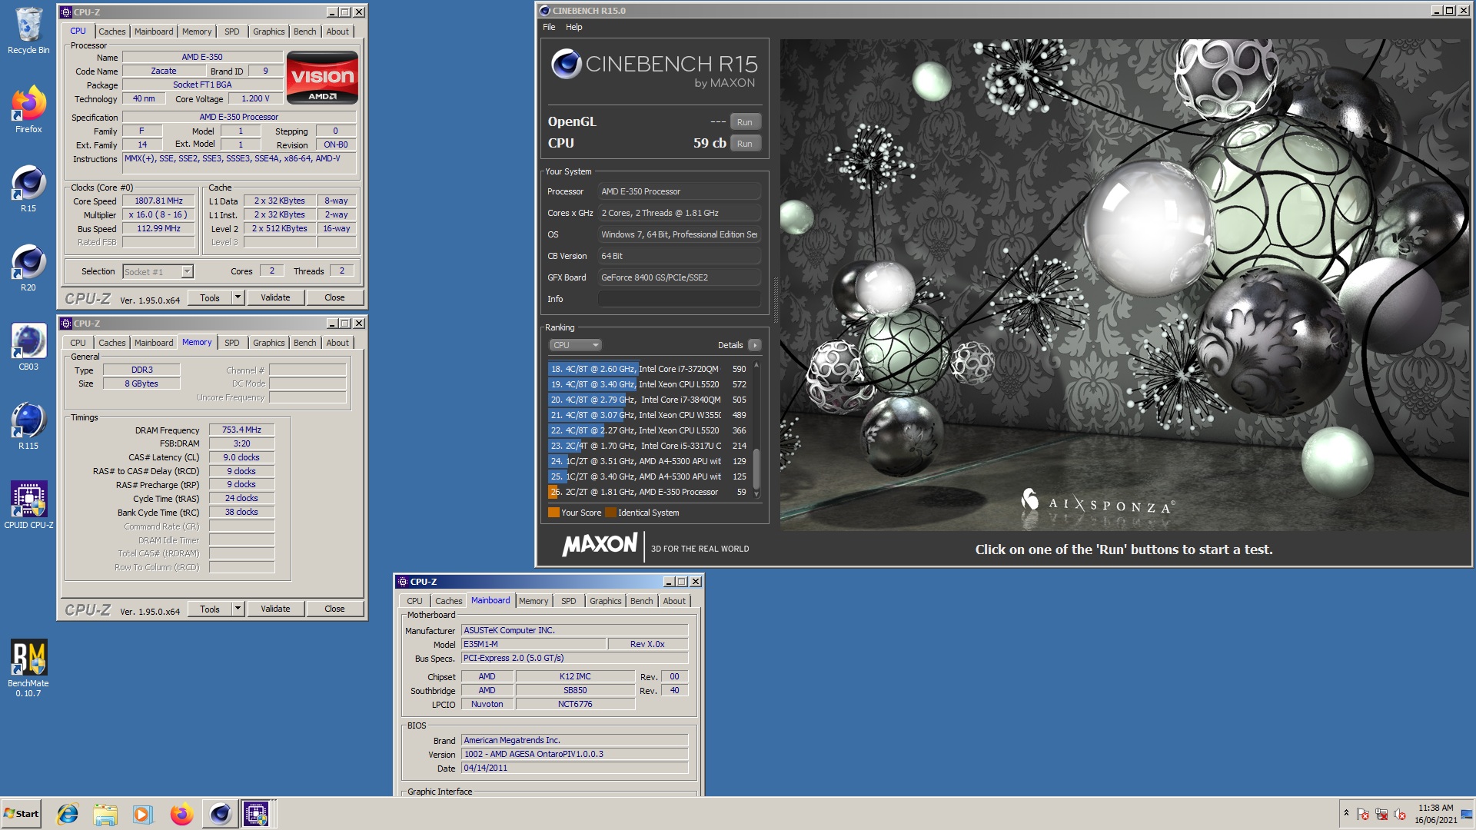Select the Intel Core i7-3720QM ranking row
Image resolution: width=1476 pixels, height=830 pixels.
point(649,369)
